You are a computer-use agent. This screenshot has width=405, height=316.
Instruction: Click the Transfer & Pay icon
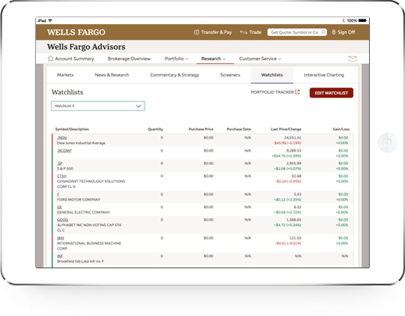point(196,32)
